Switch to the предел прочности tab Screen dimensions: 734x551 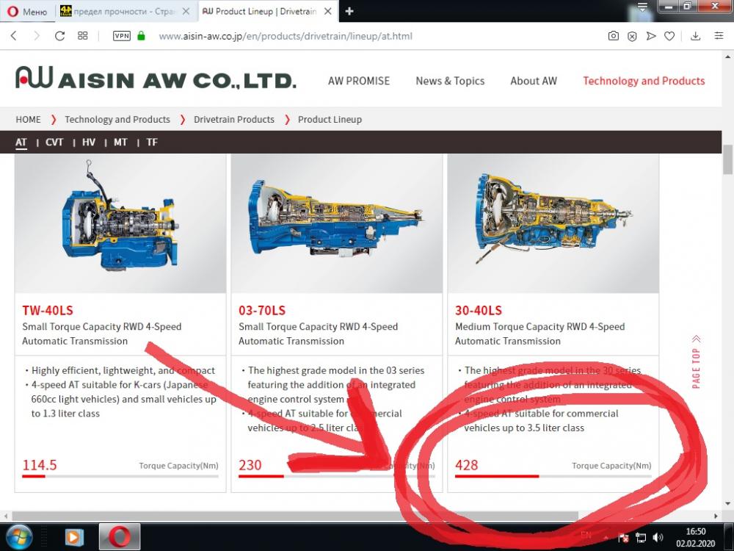(124, 11)
